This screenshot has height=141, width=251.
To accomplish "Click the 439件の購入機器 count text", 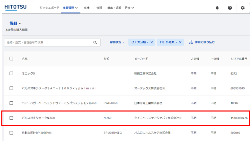I will 17,29.
